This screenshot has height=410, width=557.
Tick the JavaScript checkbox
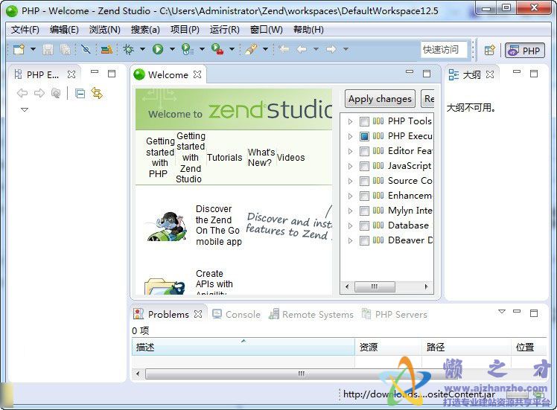[x=364, y=167]
